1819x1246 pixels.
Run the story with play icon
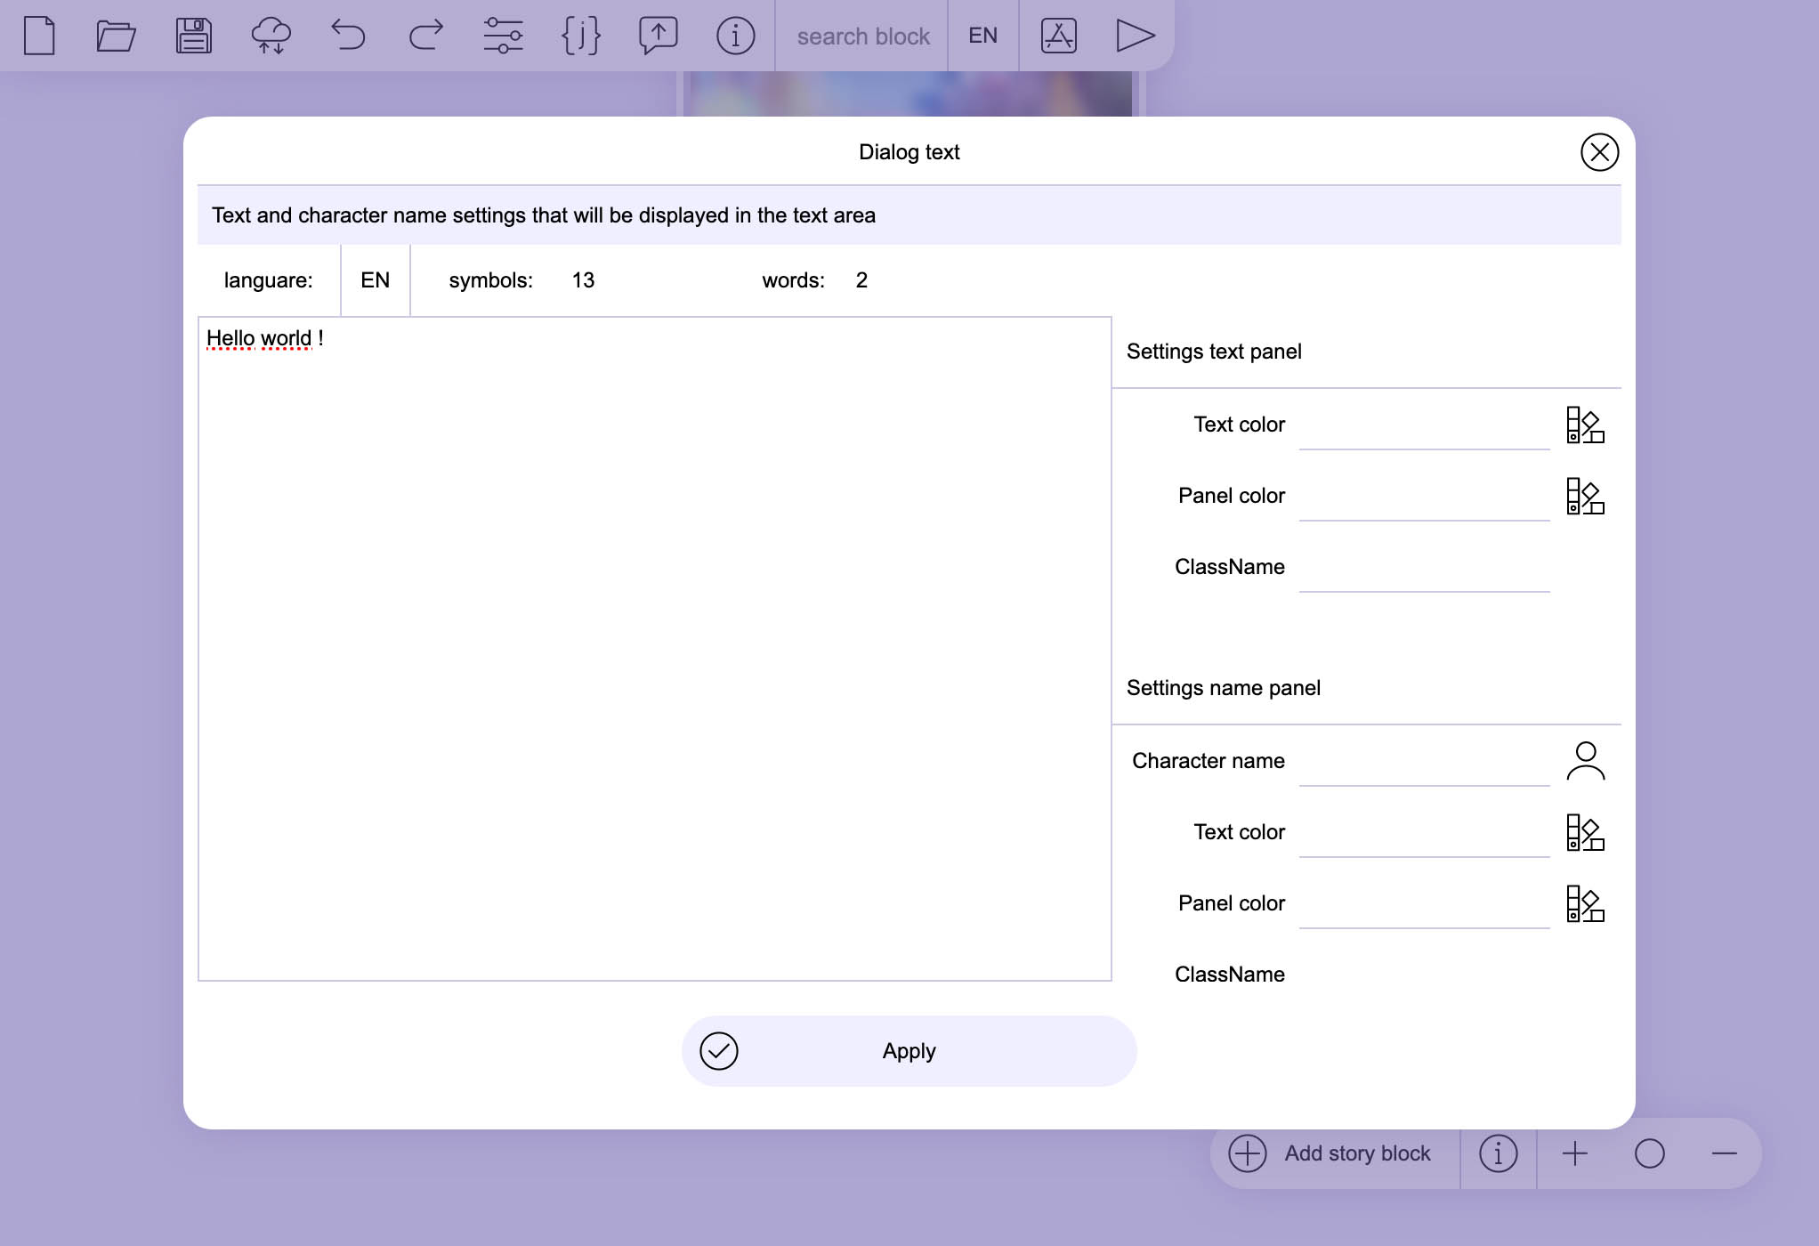(x=1136, y=36)
